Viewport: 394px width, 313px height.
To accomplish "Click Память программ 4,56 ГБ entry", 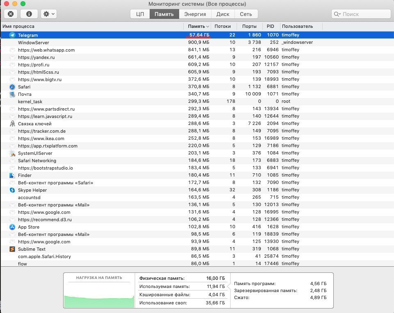I will [x=280, y=284].
